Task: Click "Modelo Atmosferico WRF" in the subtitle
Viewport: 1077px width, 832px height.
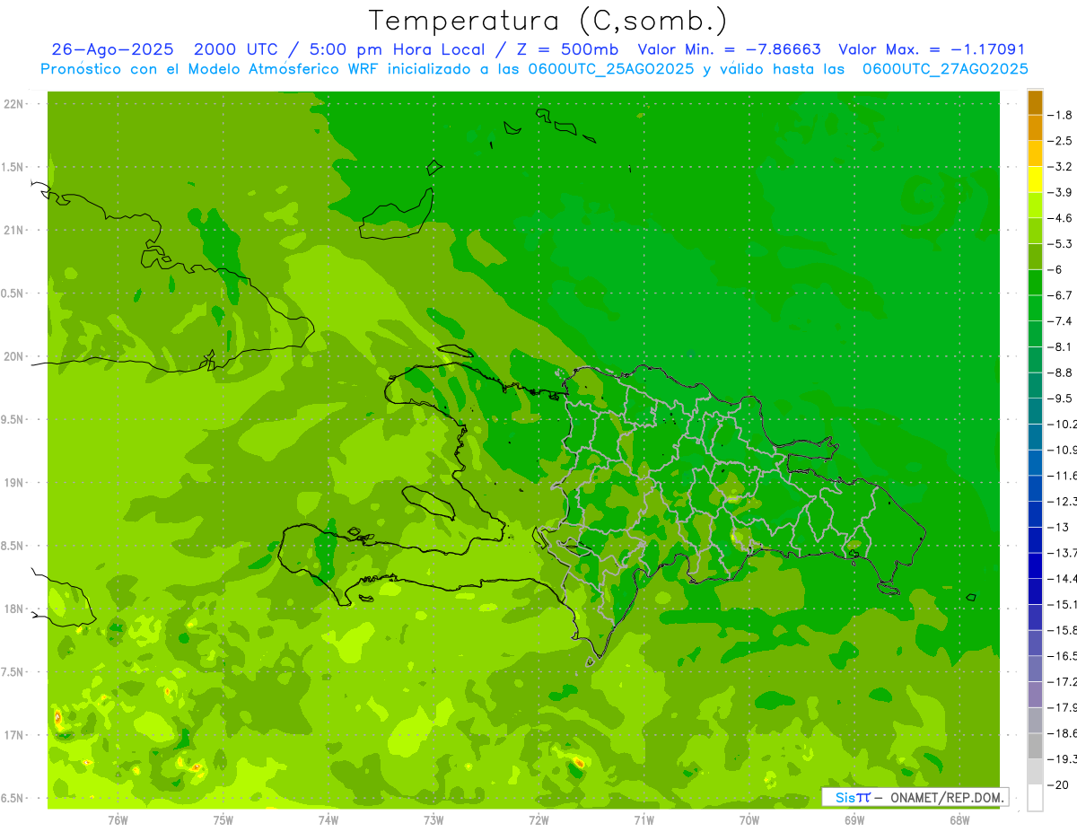Action: tap(273, 69)
